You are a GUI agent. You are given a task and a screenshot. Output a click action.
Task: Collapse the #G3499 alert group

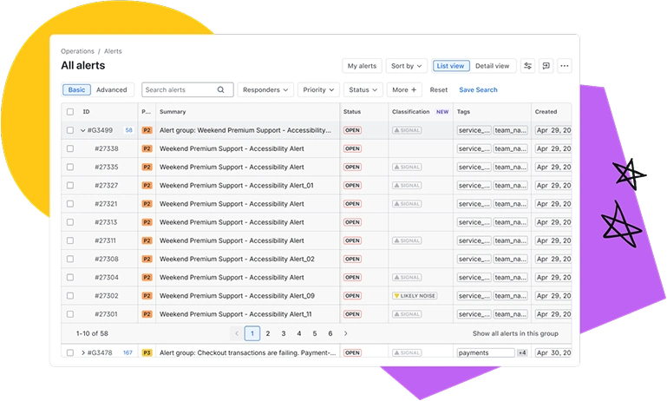83,130
